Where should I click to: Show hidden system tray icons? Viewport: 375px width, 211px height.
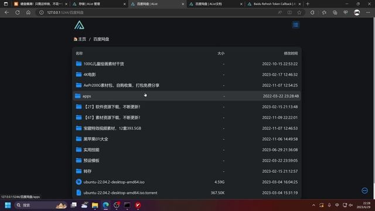[313, 205]
